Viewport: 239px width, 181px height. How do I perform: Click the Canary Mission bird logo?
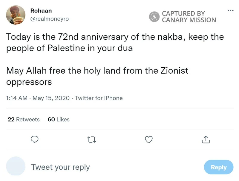(x=154, y=17)
